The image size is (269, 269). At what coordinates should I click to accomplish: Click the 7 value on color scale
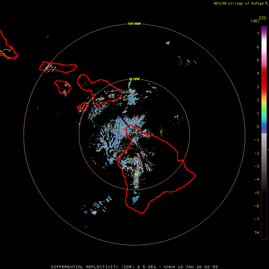258,33
